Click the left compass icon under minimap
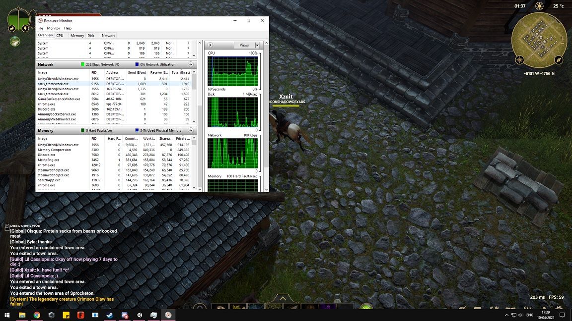This screenshot has width=572, height=321. click(519, 59)
